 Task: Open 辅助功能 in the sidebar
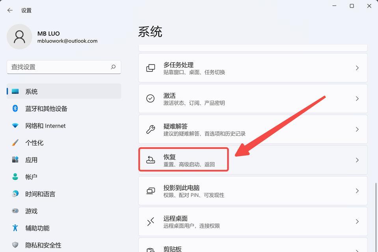click(x=64, y=228)
